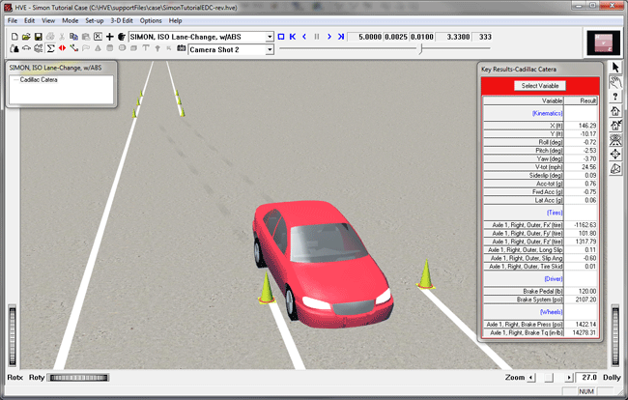The width and height of the screenshot is (628, 400).
Task: Click the sigma summation toolbar icon
Action: (49, 48)
